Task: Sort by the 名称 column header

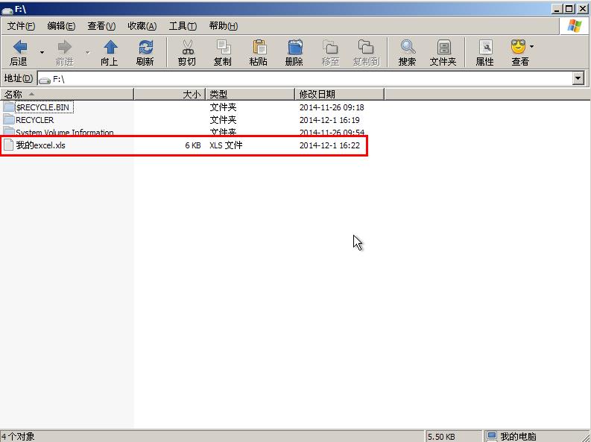Action: coord(67,94)
